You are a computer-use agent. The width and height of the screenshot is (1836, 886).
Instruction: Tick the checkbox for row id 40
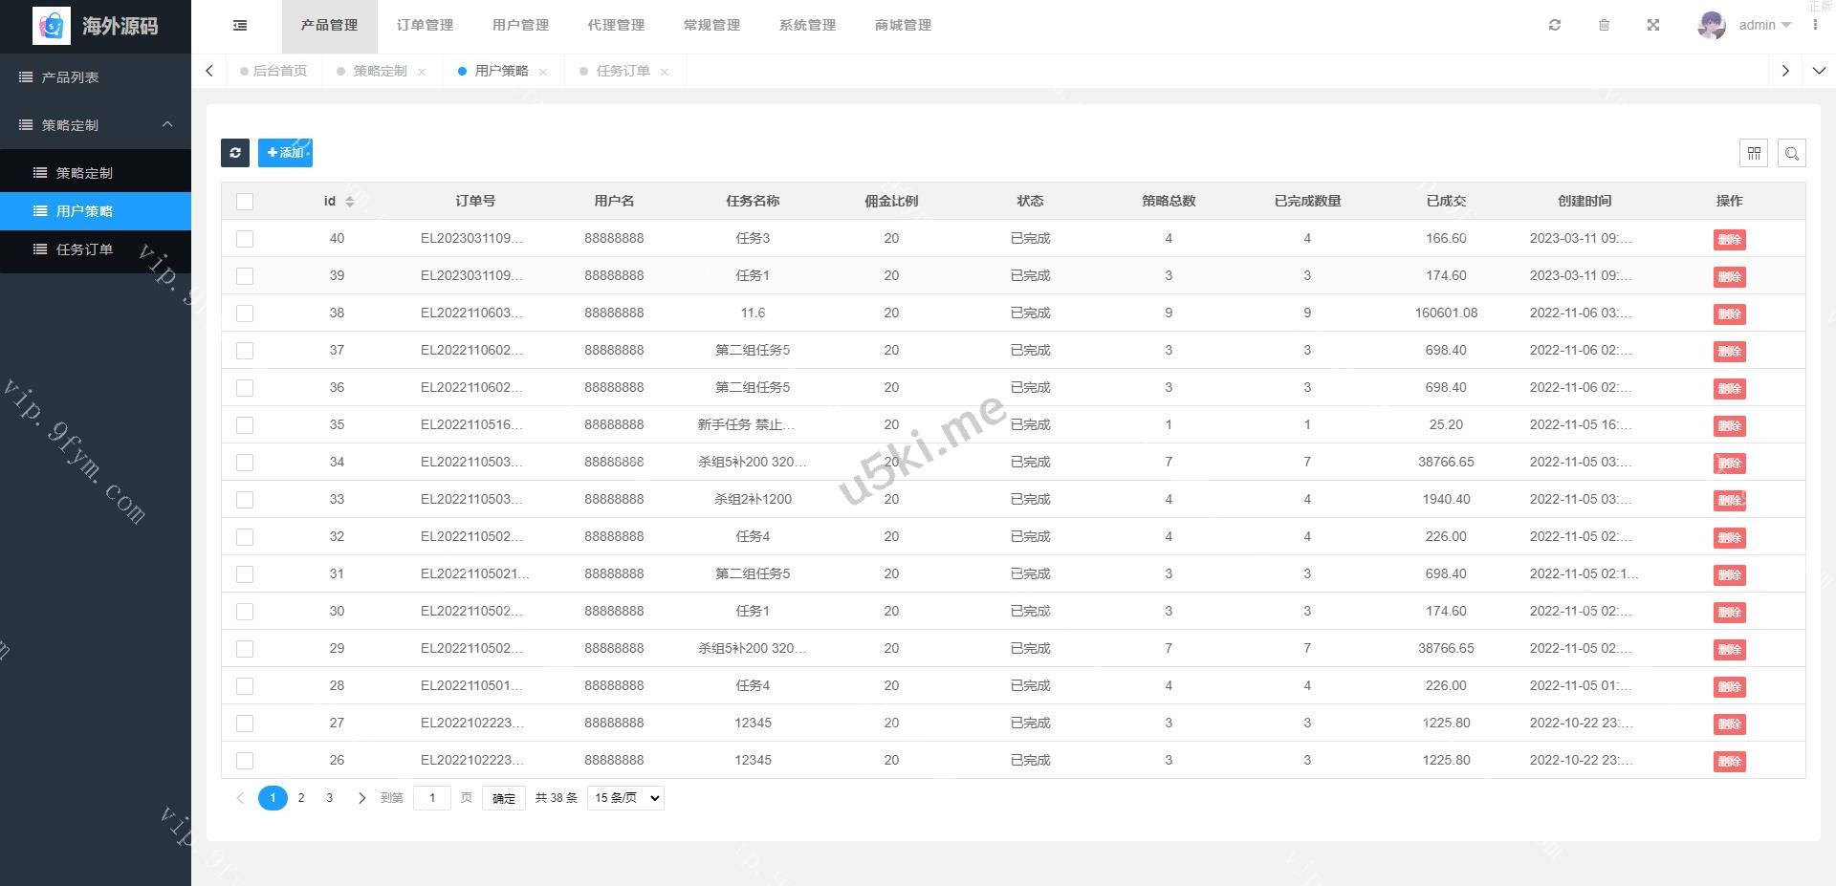click(x=245, y=239)
